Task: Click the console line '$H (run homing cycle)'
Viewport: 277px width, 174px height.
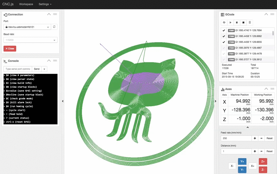Action: click(x=19, y=106)
